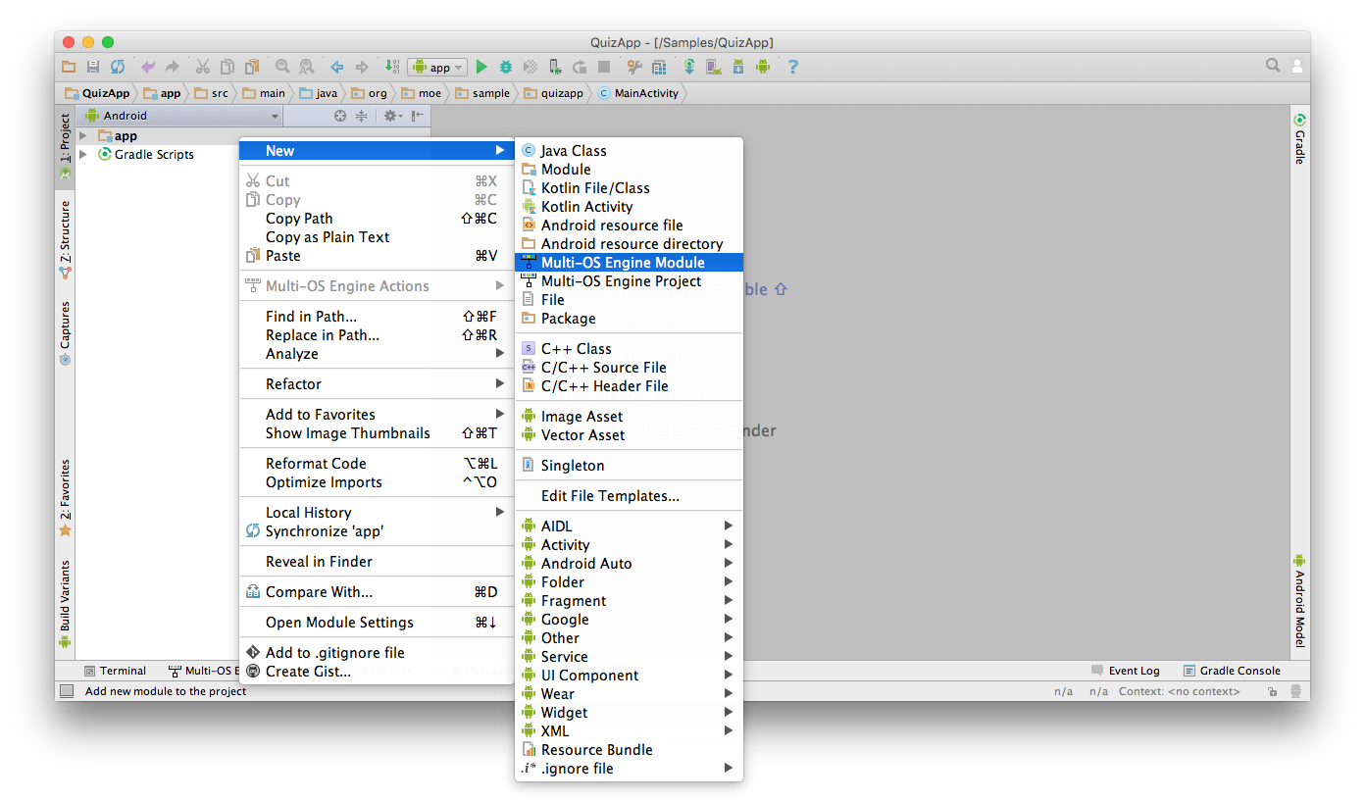Expand the Activity submenu in New menu

629,545
